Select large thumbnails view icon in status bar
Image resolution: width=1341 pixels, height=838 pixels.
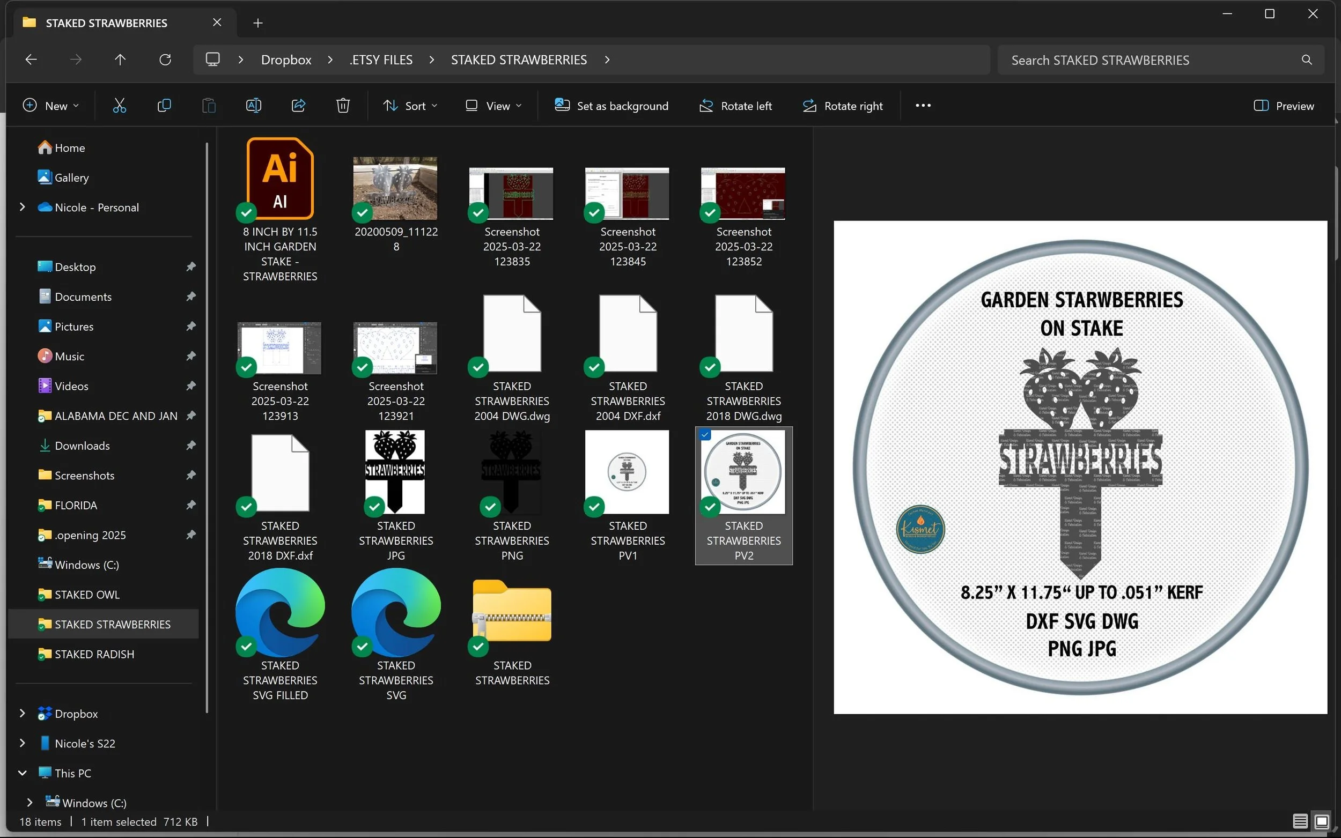click(x=1322, y=821)
